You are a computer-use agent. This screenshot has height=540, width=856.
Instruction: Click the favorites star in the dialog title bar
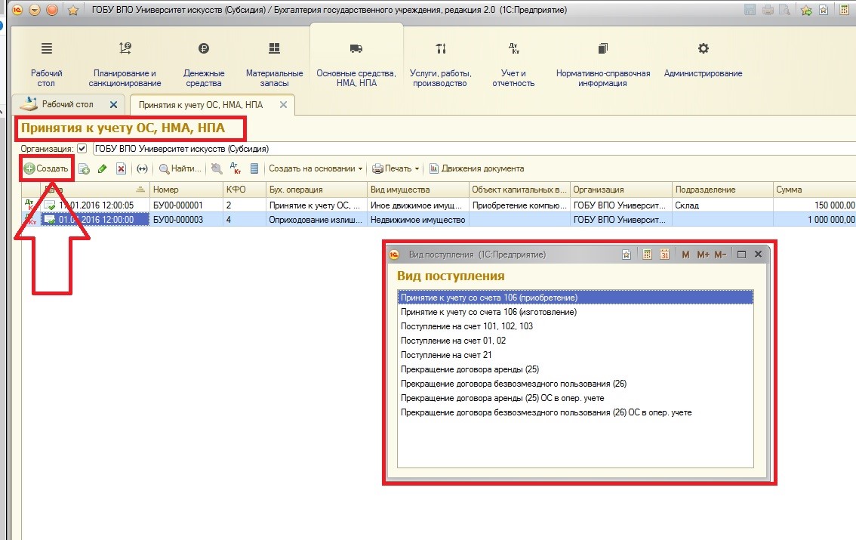[x=627, y=255]
